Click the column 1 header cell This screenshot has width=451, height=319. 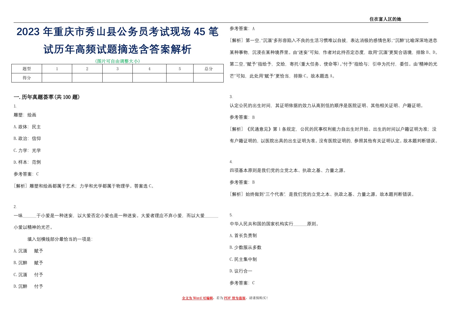point(57,69)
